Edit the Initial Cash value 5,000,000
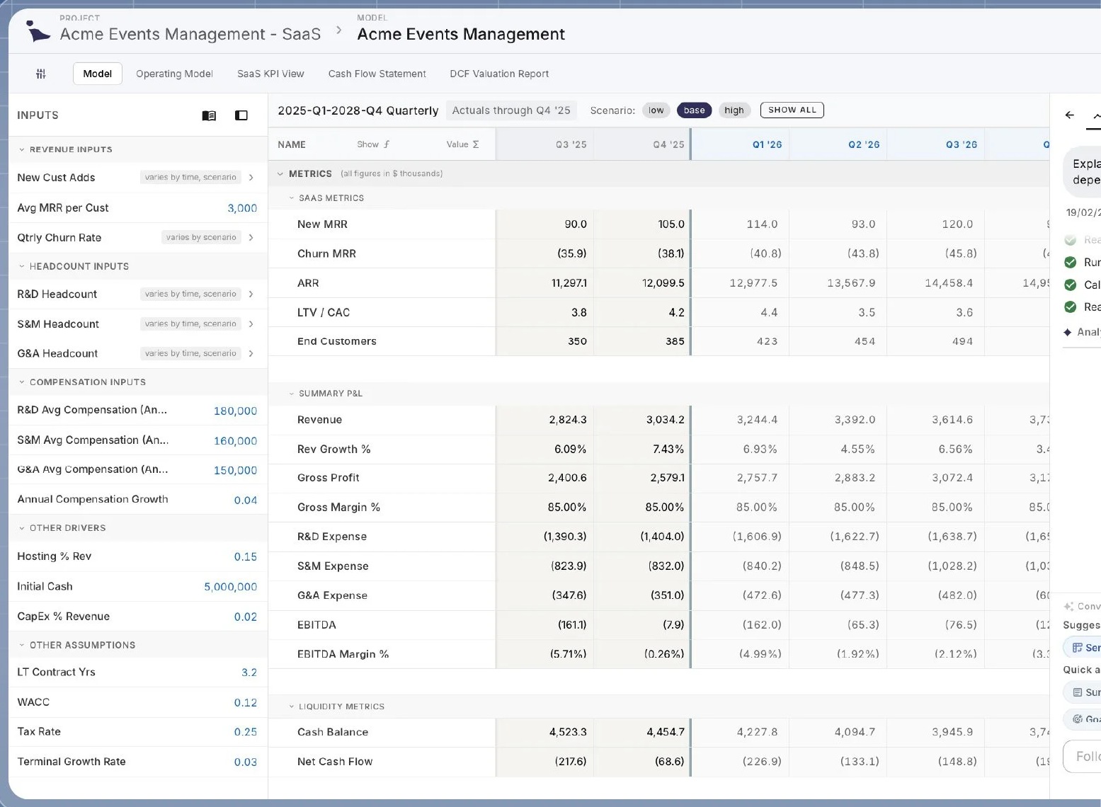This screenshot has width=1101, height=807. click(231, 587)
